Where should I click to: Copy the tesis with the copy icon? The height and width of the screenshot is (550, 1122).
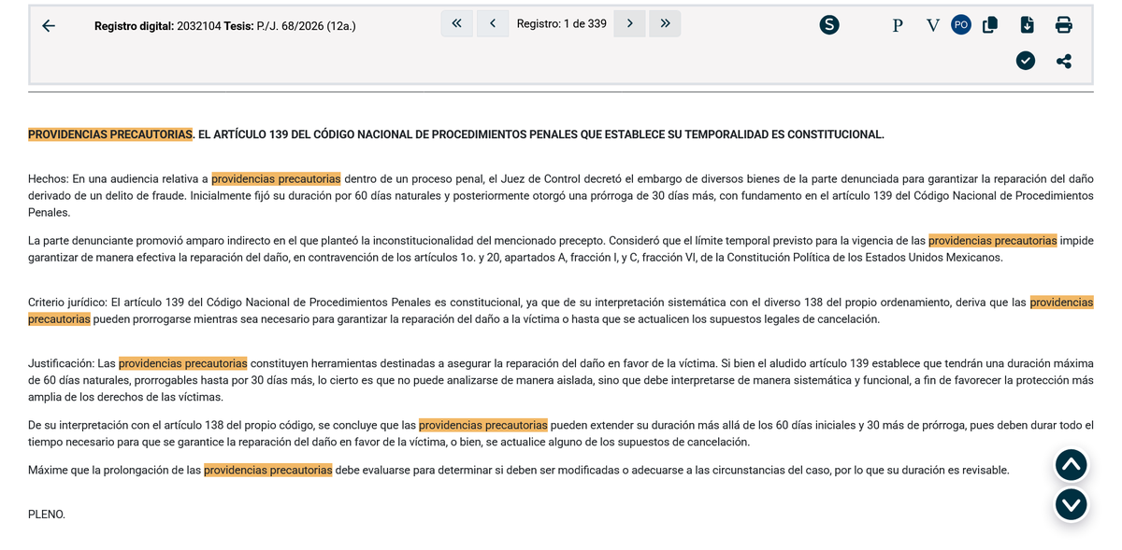coord(990,25)
